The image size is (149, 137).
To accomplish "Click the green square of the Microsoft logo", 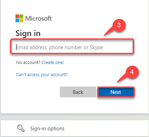I will pos(22,16).
